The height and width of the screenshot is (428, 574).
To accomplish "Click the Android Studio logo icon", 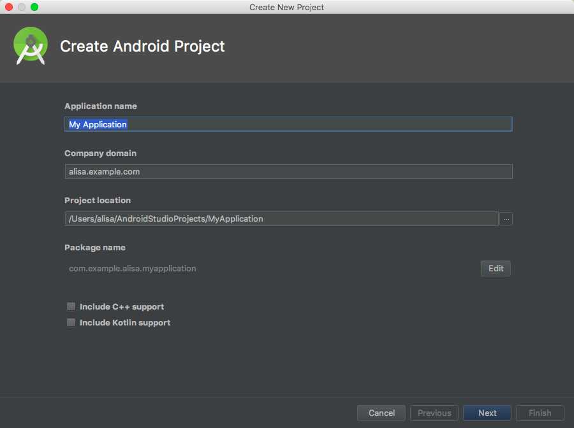I will point(31,46).
